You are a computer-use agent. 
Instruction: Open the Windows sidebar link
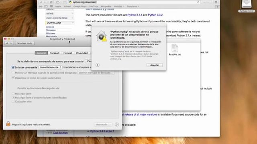click(x=51, y=33)
